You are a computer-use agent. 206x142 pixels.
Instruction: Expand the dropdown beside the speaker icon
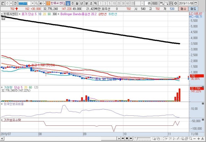(x=44, y=3)
